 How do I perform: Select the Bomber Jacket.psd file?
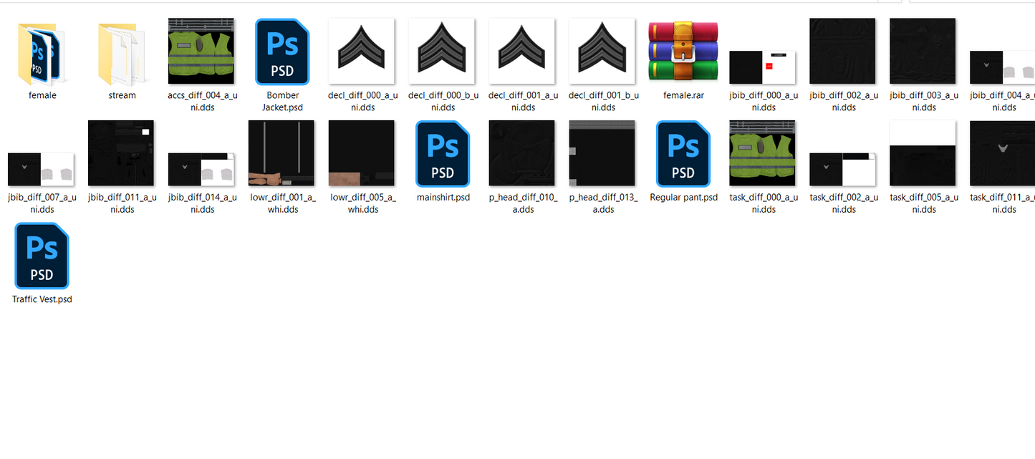pos(282,52)
